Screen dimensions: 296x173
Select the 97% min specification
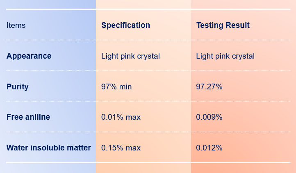tap(116, 86)
